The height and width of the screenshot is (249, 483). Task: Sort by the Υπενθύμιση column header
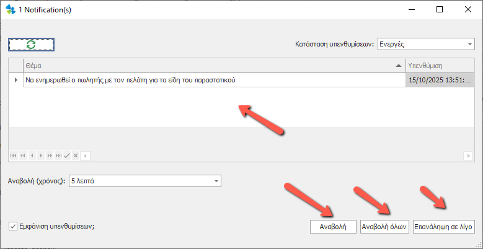439,66
